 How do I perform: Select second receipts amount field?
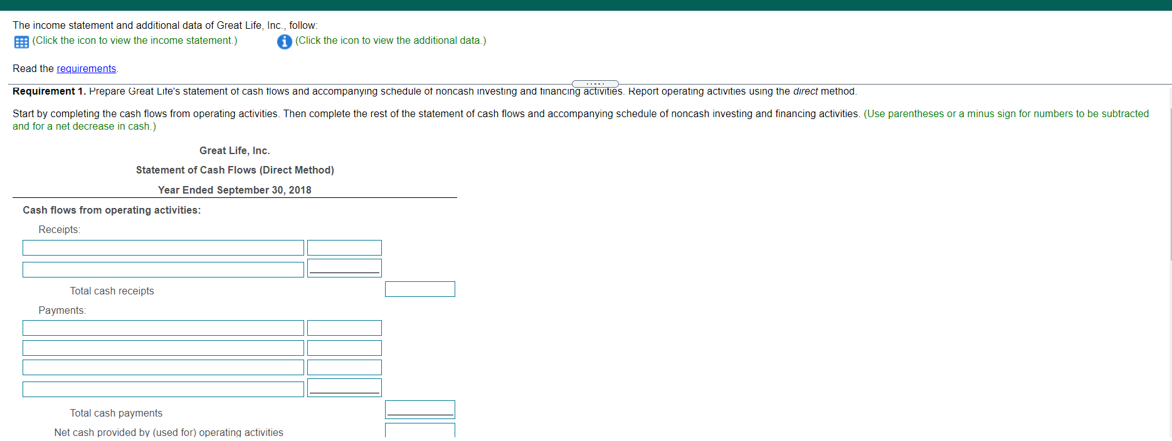[344, 268]
